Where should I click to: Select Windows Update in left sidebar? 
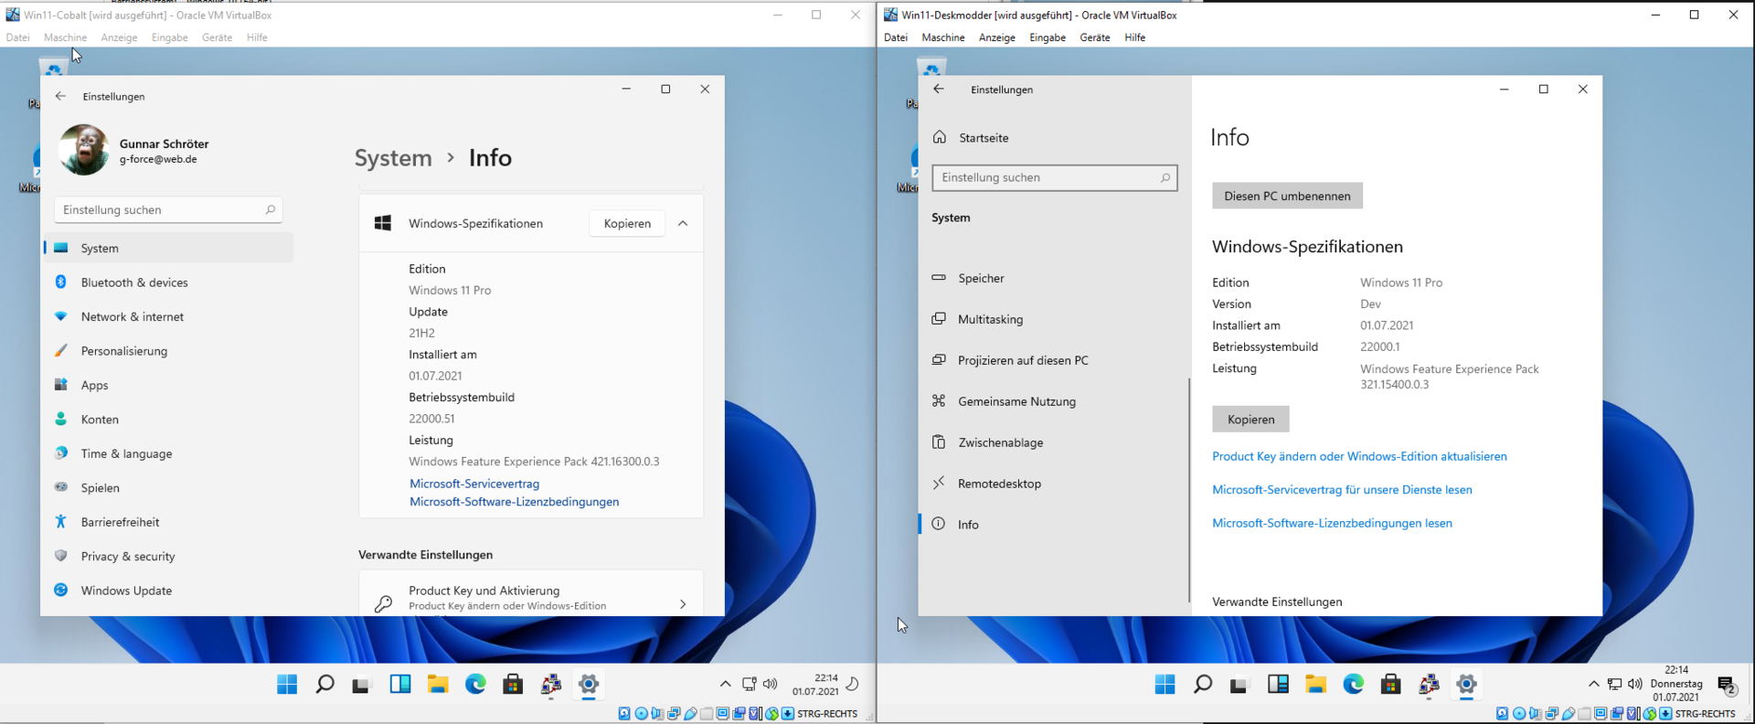click(126, 591)
